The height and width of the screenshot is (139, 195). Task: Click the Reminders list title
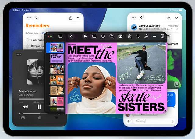click(37, 26)
